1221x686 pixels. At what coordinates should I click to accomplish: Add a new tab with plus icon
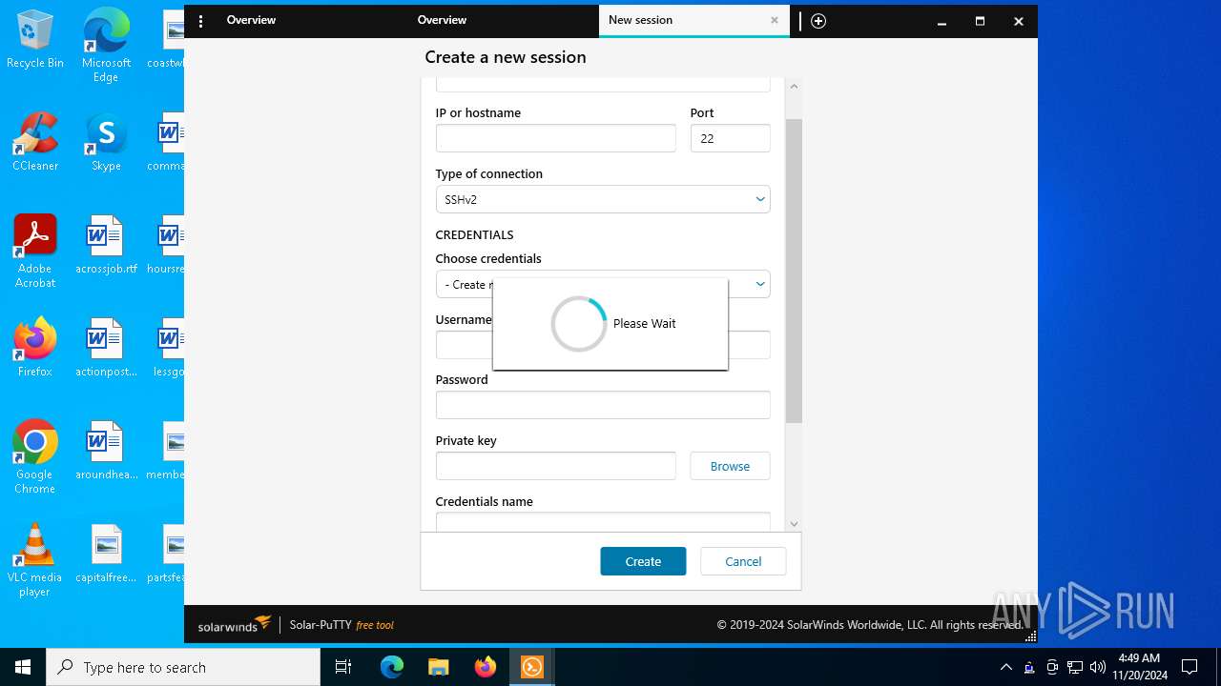818,21
